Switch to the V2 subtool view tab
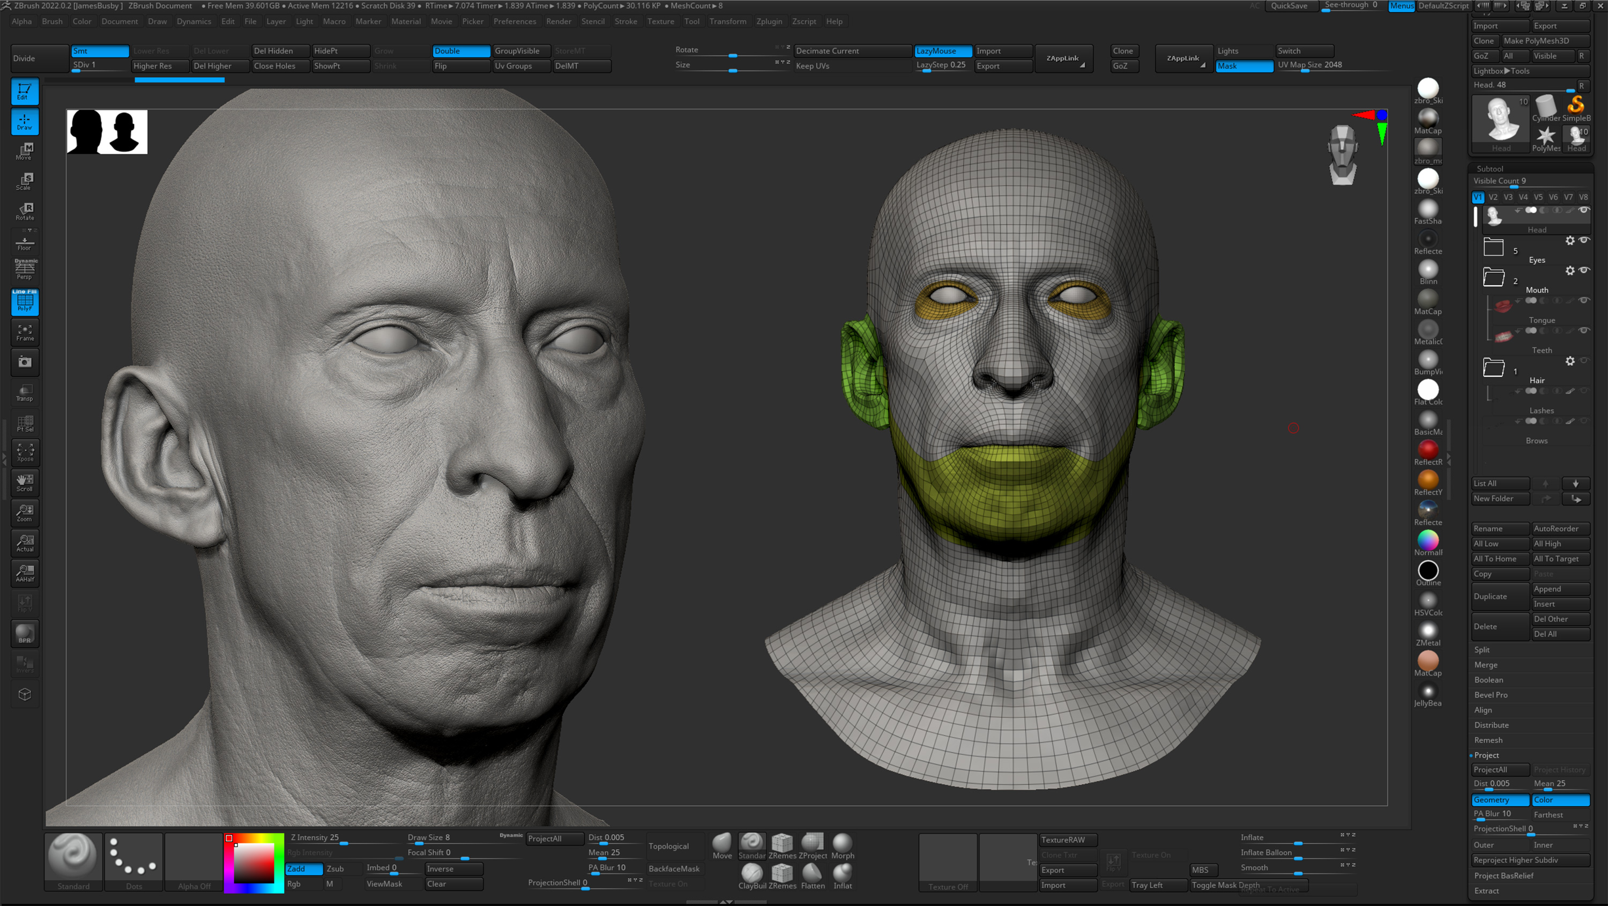Viewport: 1608px width, 906px height. click(1493, 197)
